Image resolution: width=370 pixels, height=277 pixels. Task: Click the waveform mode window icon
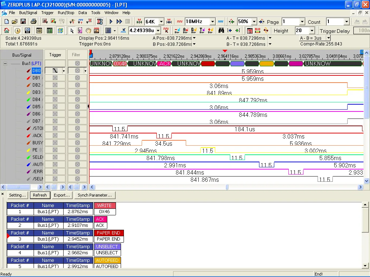pyautogui.click(x=39, y=31)
